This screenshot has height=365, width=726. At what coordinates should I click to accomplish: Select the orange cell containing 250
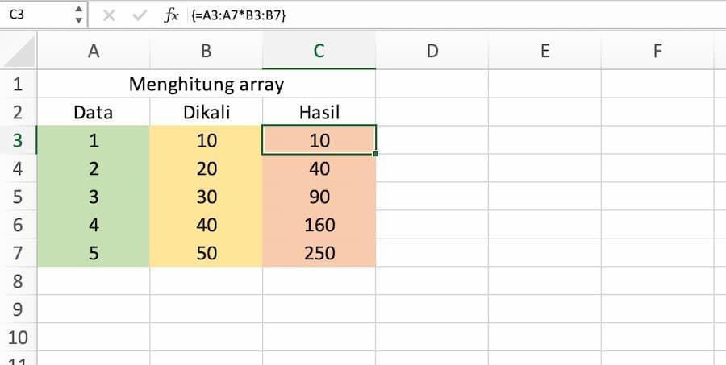[319, 252]
